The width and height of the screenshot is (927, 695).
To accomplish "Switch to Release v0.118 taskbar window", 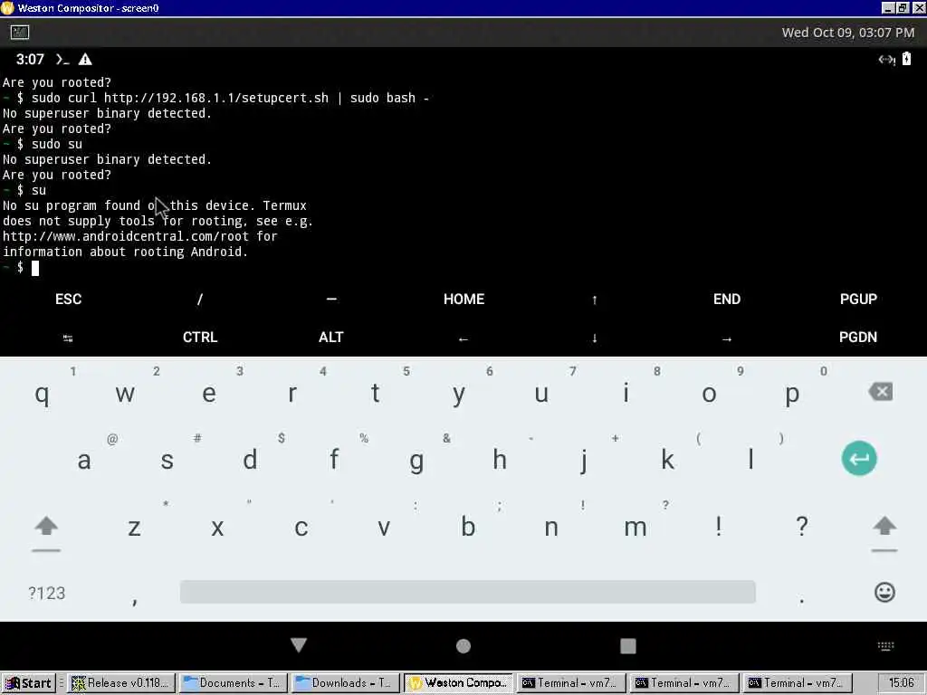I will coord(121,683).
